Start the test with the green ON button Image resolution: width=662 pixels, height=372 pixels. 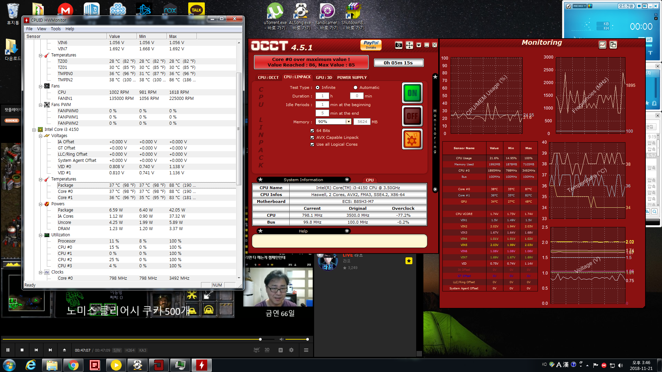pos(412,93)
